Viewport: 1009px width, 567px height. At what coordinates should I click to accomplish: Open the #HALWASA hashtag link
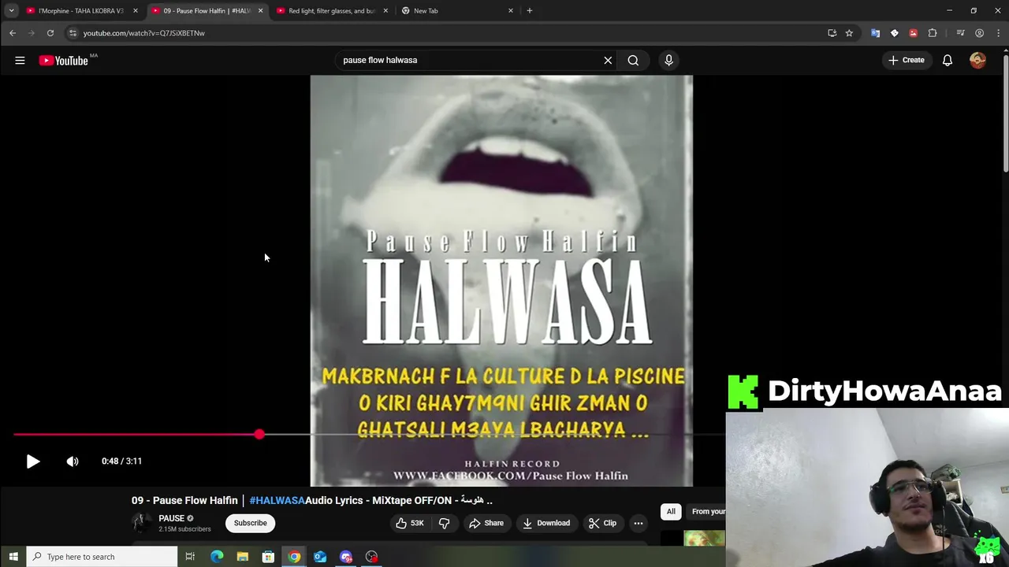277,500
